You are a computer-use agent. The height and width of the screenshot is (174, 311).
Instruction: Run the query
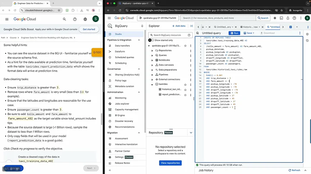coord(234,33)
